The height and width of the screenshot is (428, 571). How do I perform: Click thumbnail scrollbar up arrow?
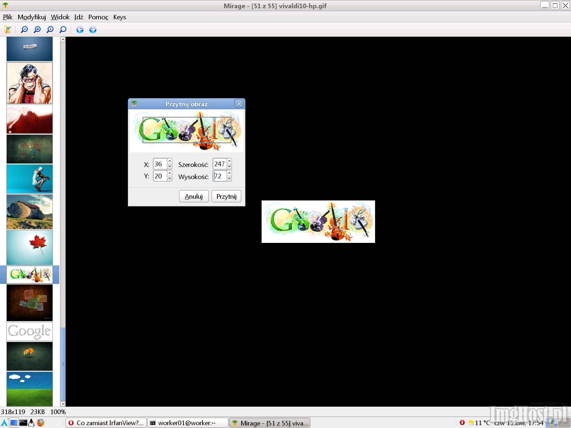coord(63,40)
